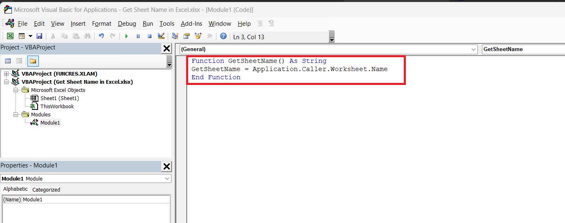Click the Reset stop square icon
Image resolution: width=565 pixels, height=223 pixels.
149,36
